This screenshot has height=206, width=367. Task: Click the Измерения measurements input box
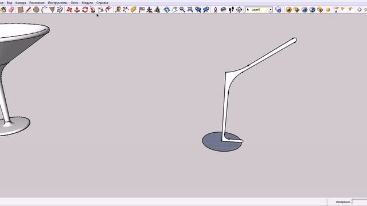[x=360, y=202]
